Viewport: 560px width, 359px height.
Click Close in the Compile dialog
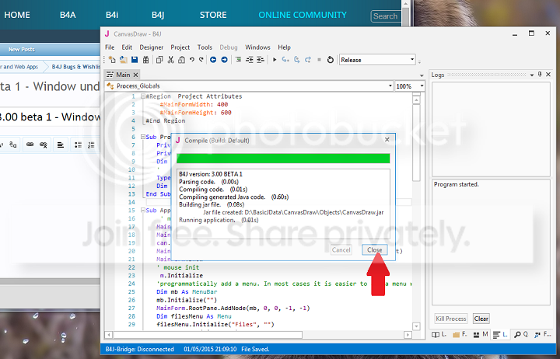point(374,249)
